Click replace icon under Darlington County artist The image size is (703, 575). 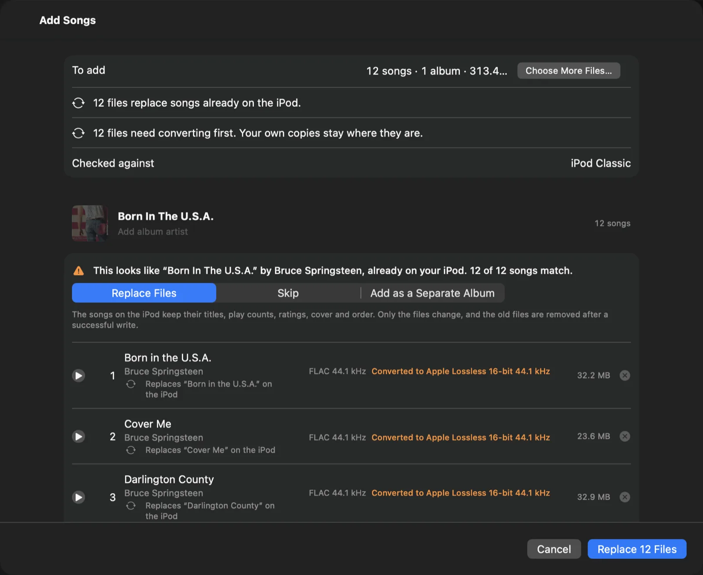coord(131,506)
